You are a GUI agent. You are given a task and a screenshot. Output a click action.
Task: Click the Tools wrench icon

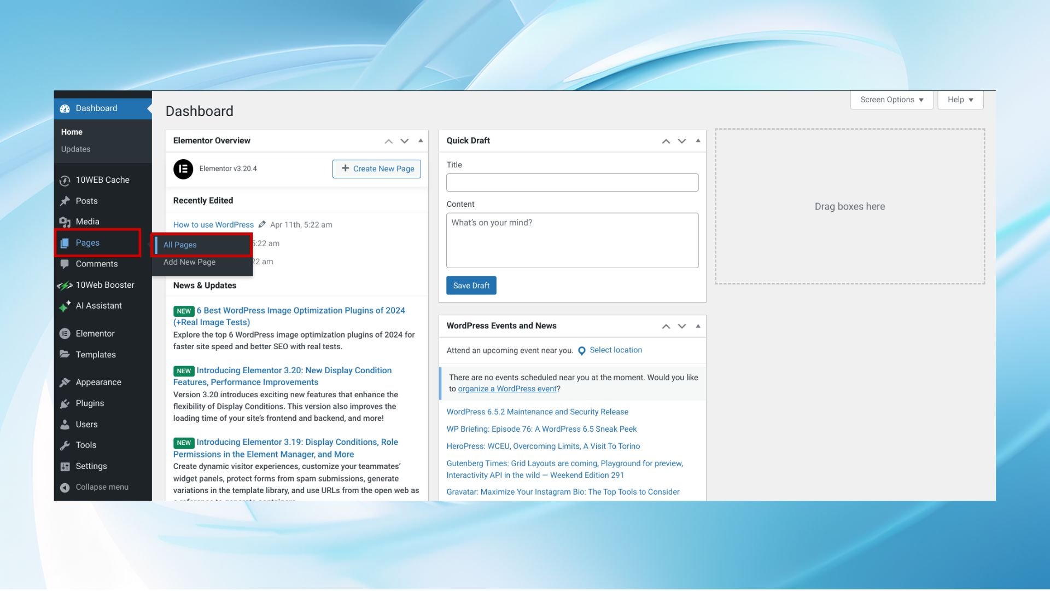[65, 445]
